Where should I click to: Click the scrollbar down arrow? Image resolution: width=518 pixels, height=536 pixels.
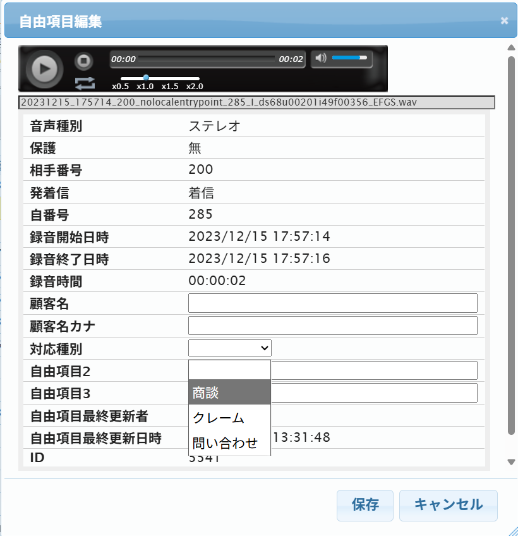click(x=511, y=462)
